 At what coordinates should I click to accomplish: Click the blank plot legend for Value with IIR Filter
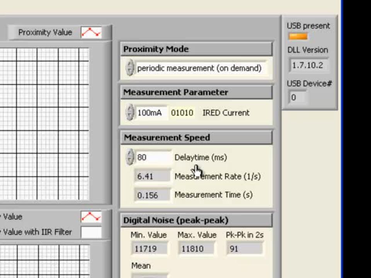coord(90,232)
